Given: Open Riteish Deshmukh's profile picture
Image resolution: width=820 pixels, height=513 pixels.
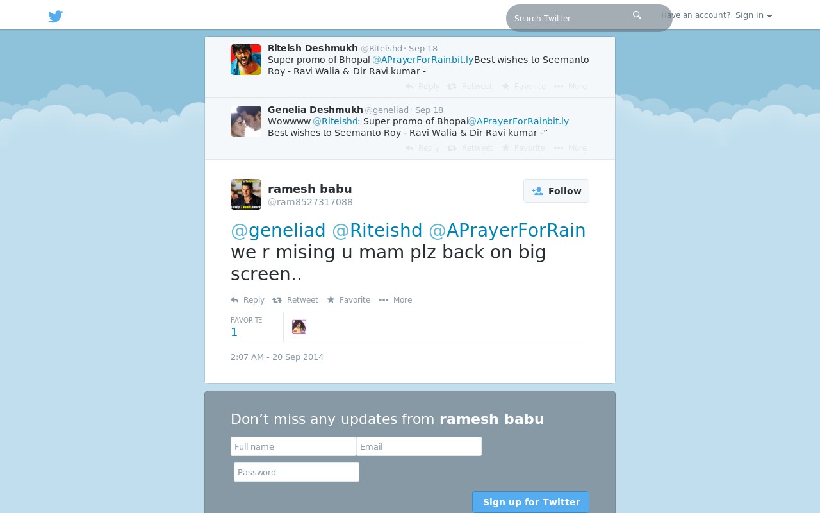Looking at the screenshot, I should [246, 60].
